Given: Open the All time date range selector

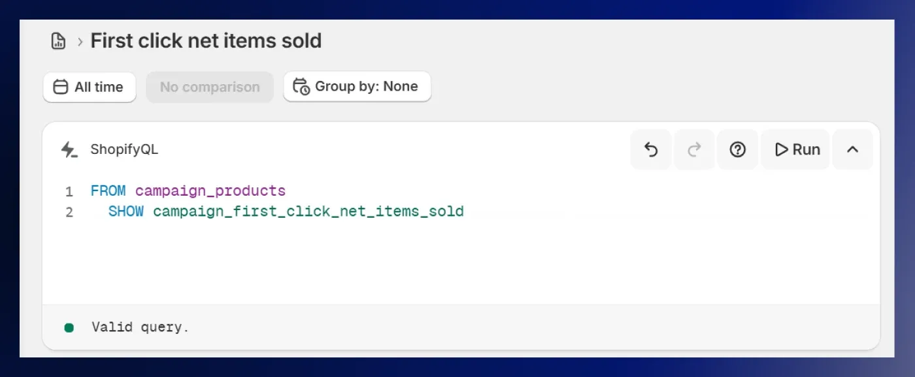Looking at the screenshot, I should tap(89, 87).
